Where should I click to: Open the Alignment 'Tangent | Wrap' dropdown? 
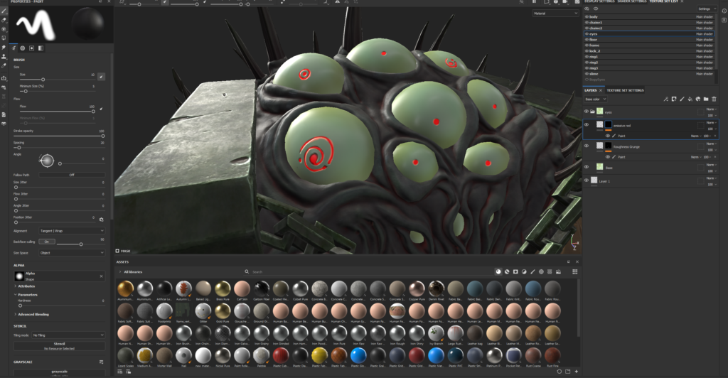coord(71,231)
